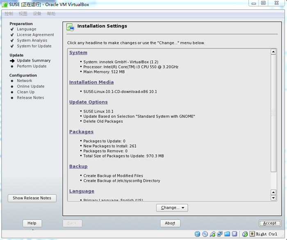Open the 设备 menu
287x240 pixels.
tap(37, 14)
